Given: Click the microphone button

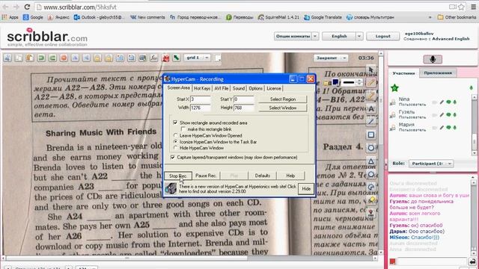Looking at the screenshot, I should (433, 59).
